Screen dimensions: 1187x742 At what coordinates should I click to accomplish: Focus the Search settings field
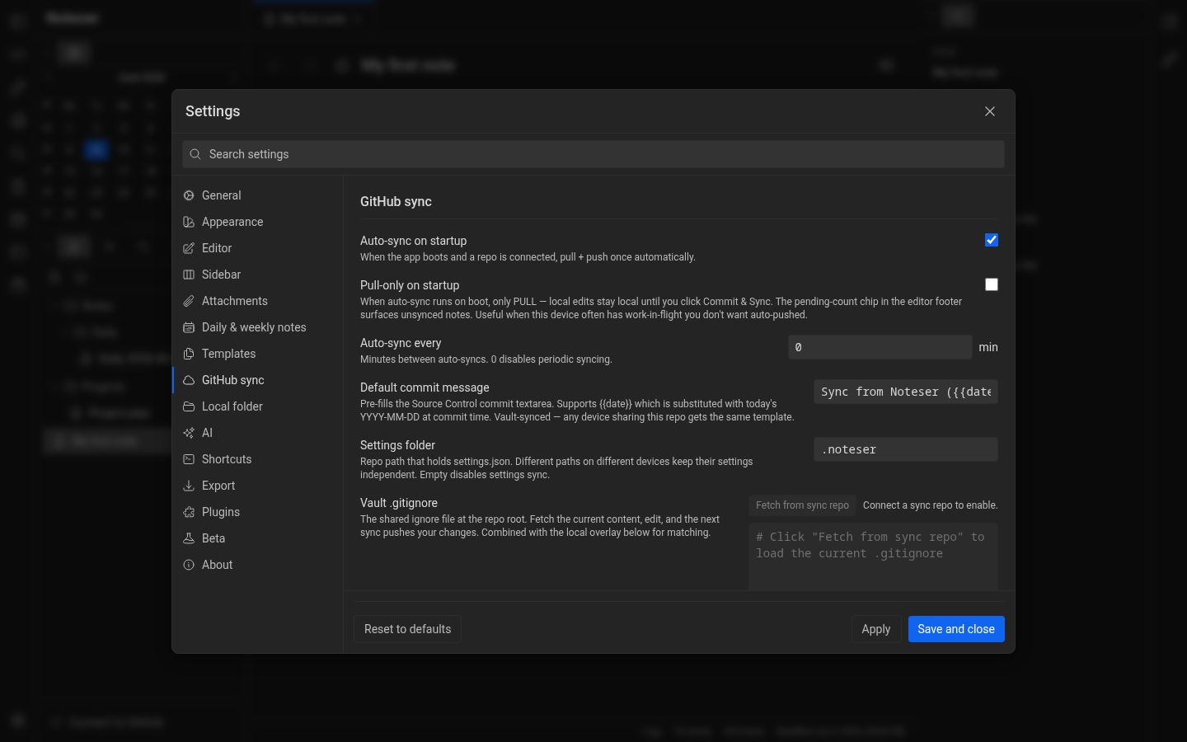pos(593,154)
